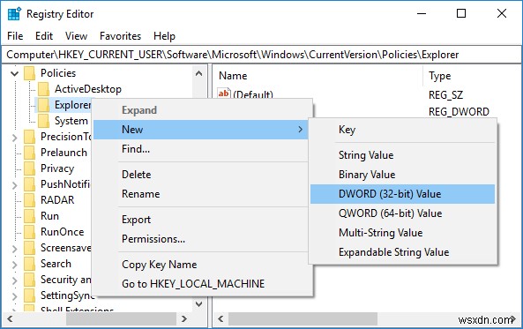Image resolution: width=523 pixels, height=329 pixels.
Task: Click the tree pane horizontal scrollbar thumb
Action: pos(121,319)
